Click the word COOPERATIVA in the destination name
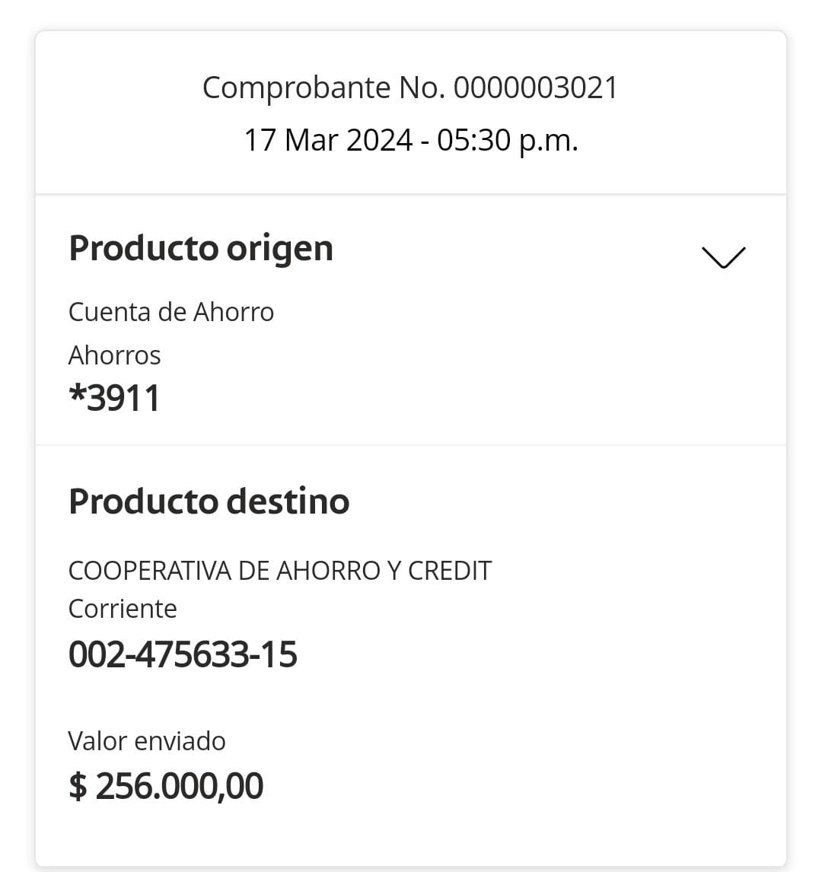 [150, 571]
